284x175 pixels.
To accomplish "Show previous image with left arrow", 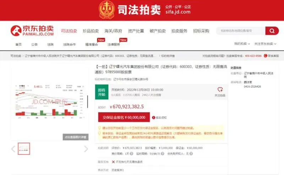I will [13, 149].
